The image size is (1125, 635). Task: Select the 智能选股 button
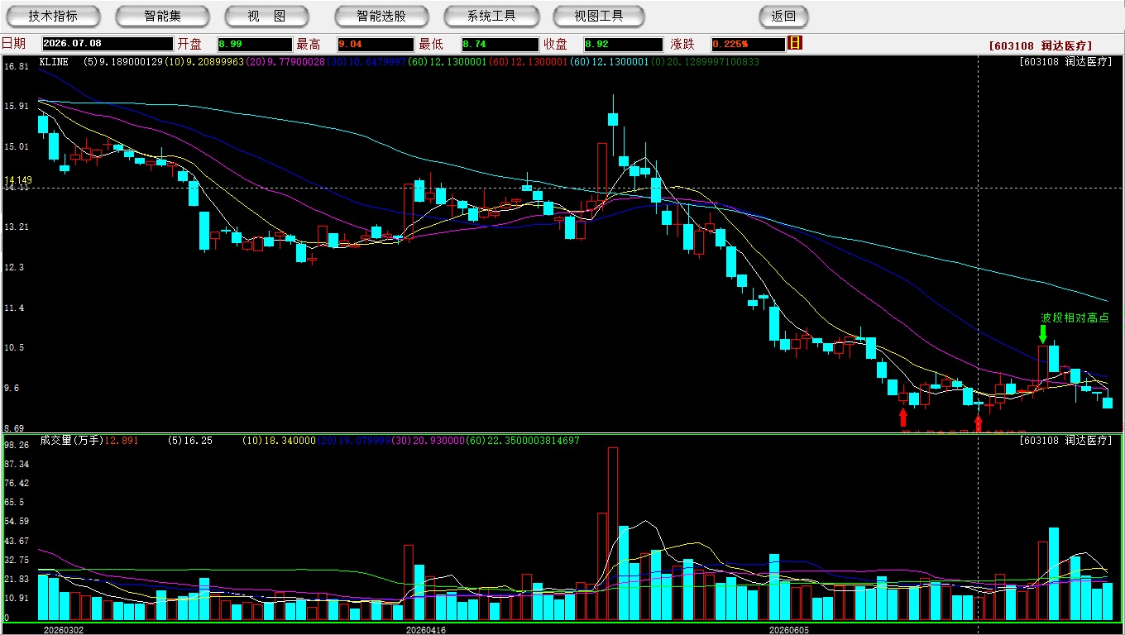[x=381, y=16]
